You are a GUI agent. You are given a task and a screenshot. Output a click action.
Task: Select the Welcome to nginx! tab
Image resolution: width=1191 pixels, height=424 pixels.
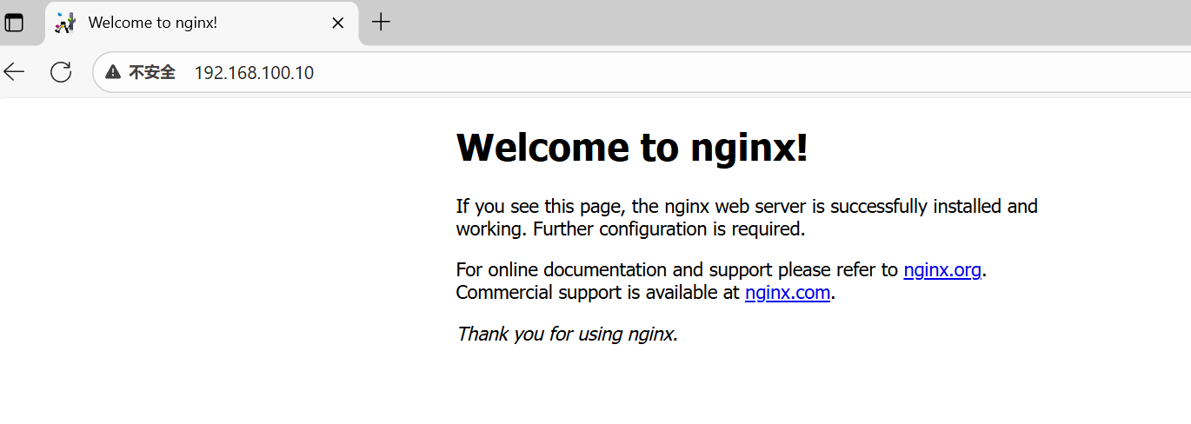(201, 23)
